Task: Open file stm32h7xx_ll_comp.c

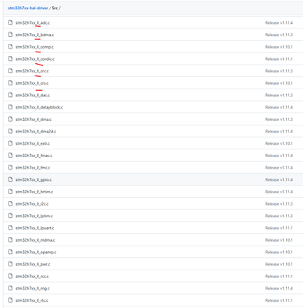Action: pos(35,47)
